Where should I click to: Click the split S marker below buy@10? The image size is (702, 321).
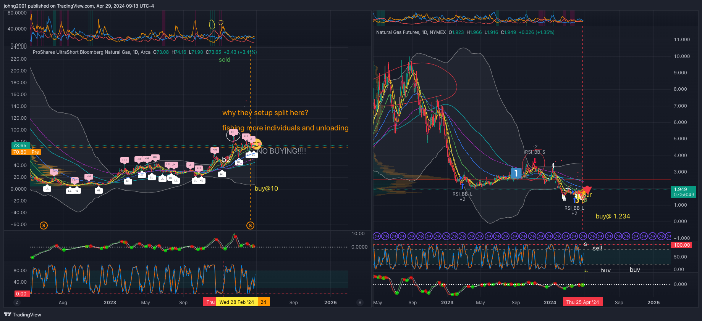point(250,226)
